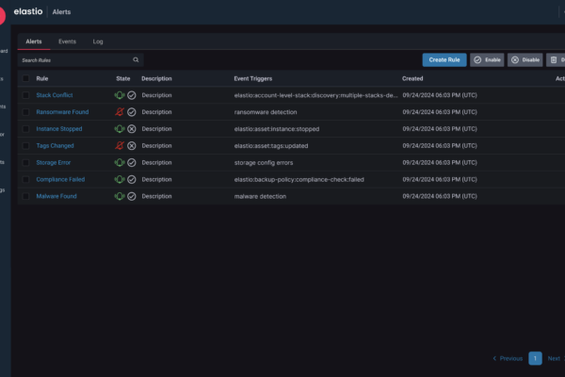Open the Log tab
The height and width of the screenshot is (377, 565).
click(x=98, y=42)
